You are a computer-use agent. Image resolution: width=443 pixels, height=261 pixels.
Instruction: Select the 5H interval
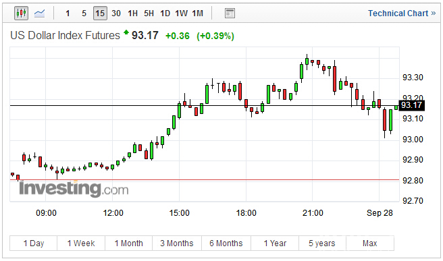149,13
